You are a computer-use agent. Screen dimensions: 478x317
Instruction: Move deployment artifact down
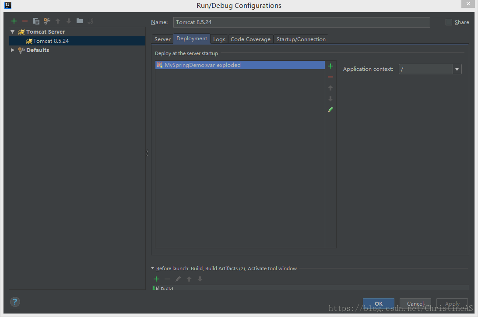point(330,99)
